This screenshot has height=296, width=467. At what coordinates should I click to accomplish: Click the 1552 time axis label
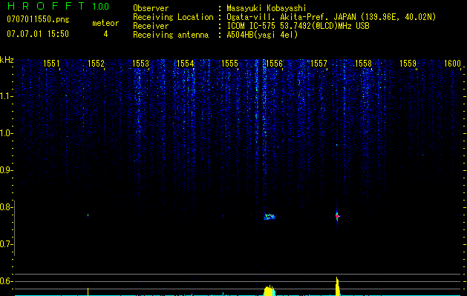pyautogui.click(x=96, y=64)
